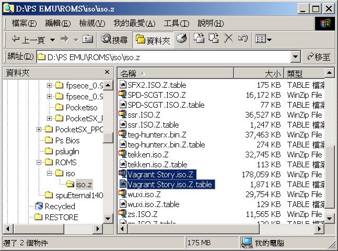338x251 pixels.
Task: Expand the PocketSX_PPC folder node
Action: click(39, 129)
